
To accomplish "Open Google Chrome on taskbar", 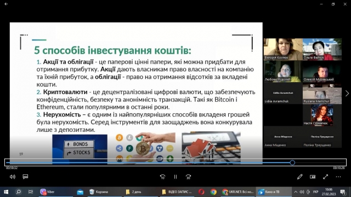I will pyautogui.click(x=213, y=192).
